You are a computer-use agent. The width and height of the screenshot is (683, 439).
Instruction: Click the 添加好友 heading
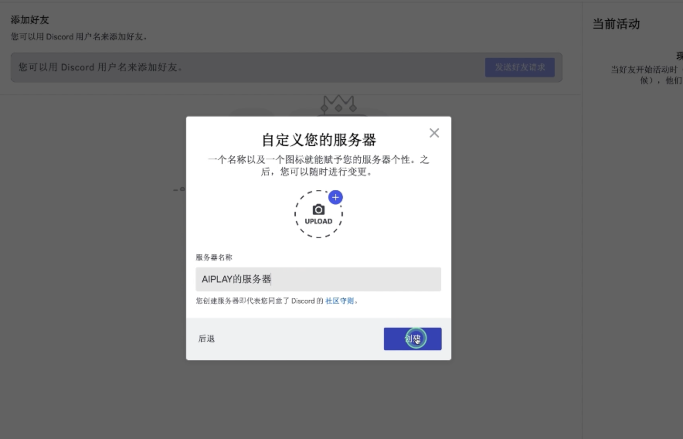click(30, 20)
